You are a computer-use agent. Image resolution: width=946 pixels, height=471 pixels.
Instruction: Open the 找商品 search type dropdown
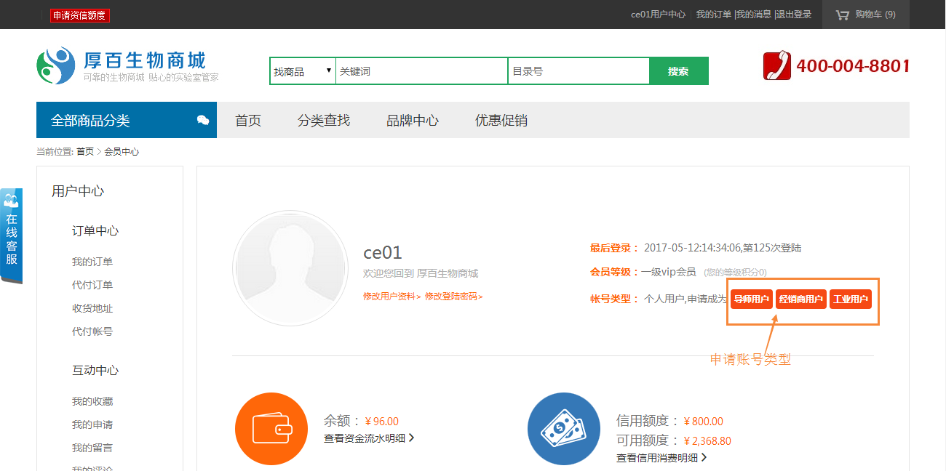point(302,71)
